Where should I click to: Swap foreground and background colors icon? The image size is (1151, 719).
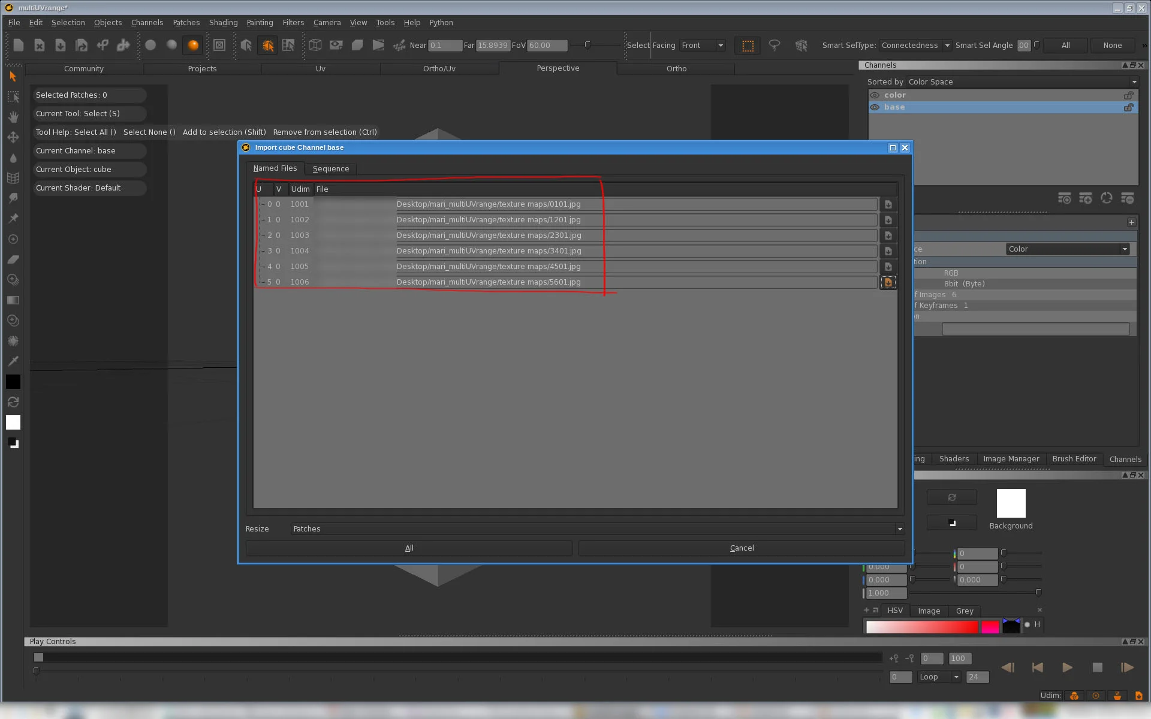pyautogui.click(x=13, y=402)
